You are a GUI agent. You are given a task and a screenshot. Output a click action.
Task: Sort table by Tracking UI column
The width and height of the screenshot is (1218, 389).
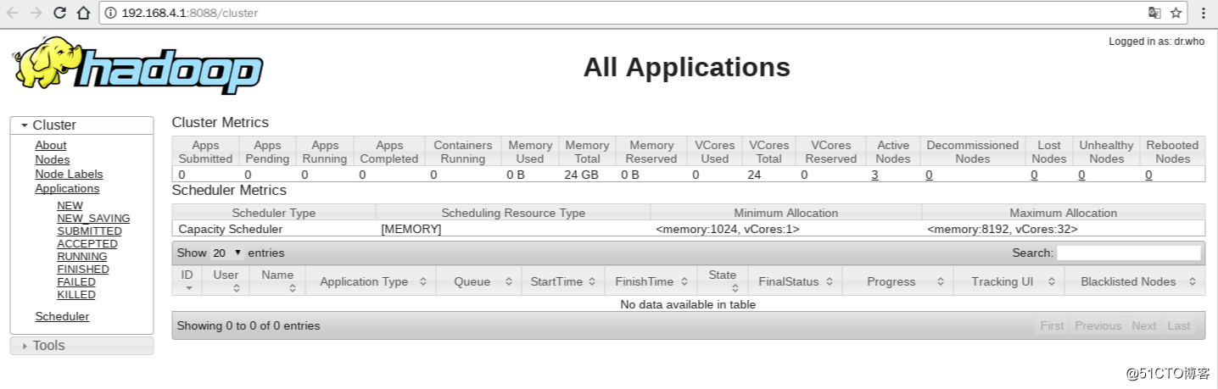point(1008,281)
